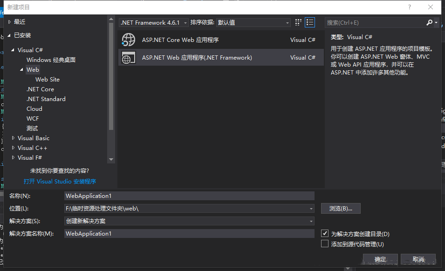Open 打开 Visual Studio 安装程序 link
Viewport: 445px width, 271px height.
click(60, 182)
